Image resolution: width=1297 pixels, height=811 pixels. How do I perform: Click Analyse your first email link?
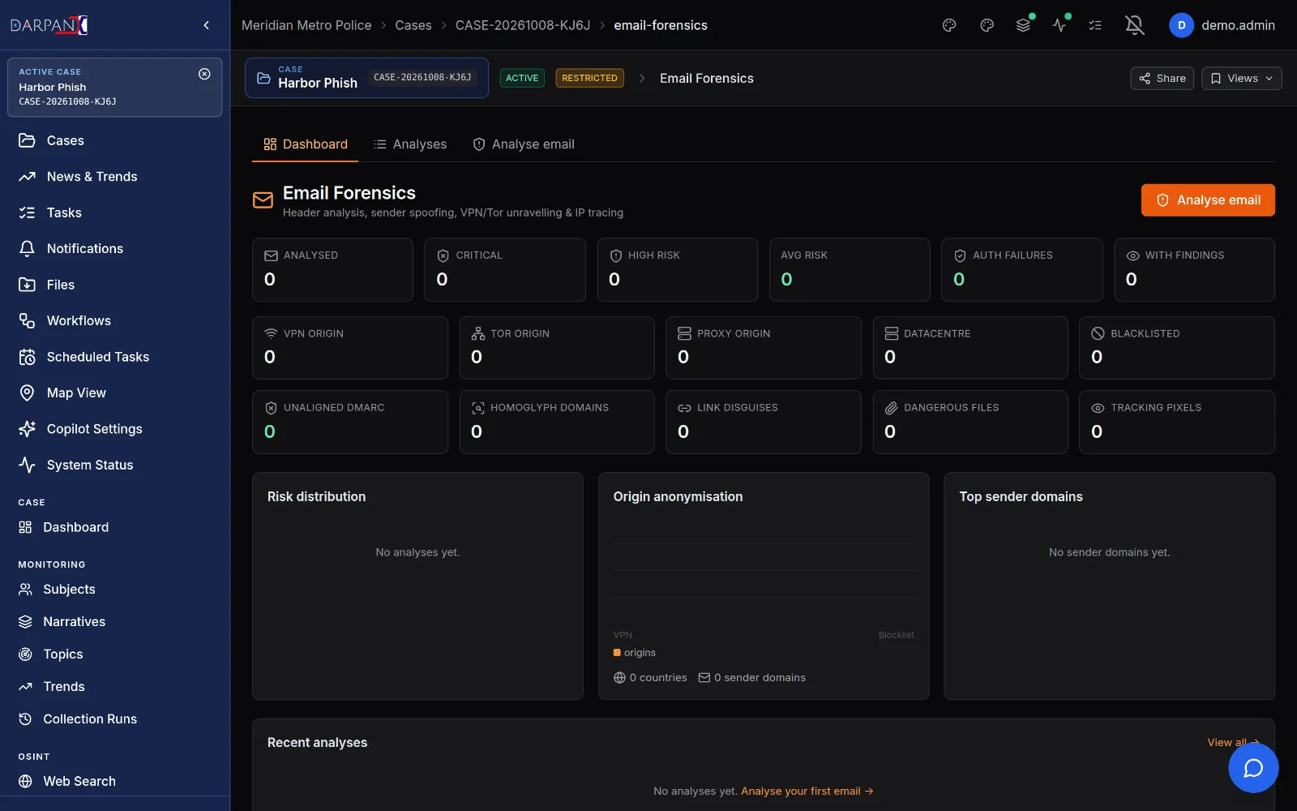[807, 792]
